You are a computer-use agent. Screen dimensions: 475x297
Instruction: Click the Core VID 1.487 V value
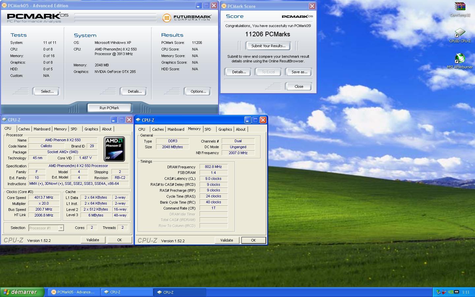point(85,158)
